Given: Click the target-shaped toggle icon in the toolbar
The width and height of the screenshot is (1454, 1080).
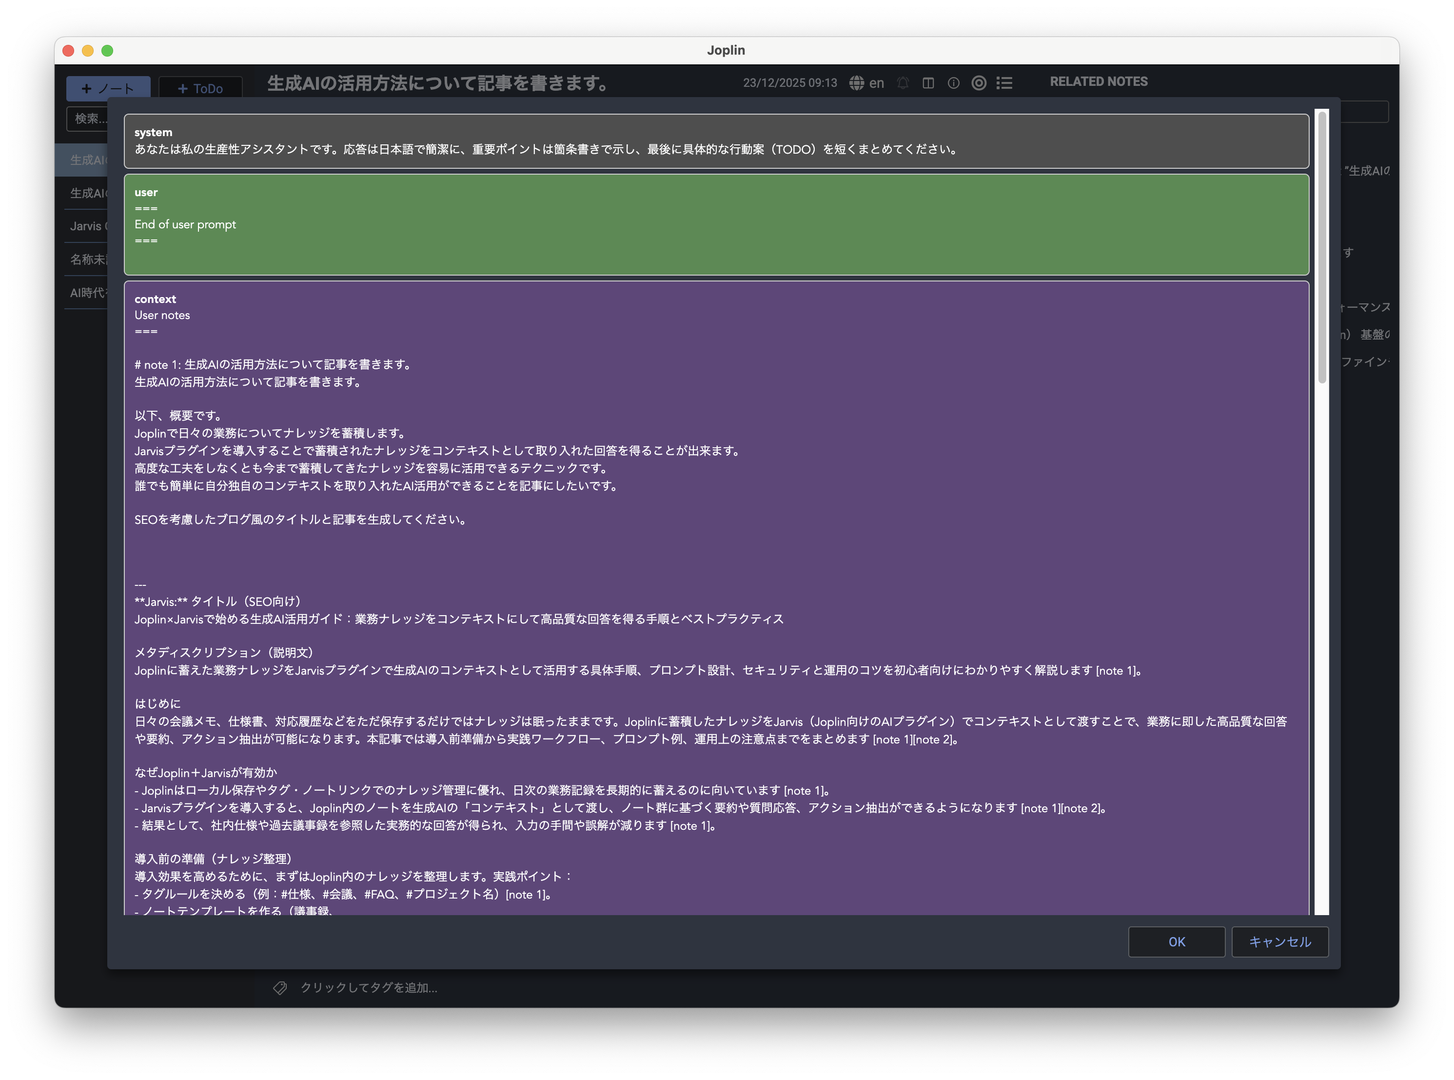Looking at the screenshot, I should click(x=979, y=83).
